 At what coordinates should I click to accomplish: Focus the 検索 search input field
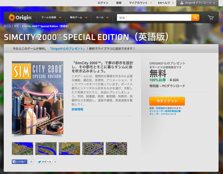pyautogui.click(x=154, y=18)
